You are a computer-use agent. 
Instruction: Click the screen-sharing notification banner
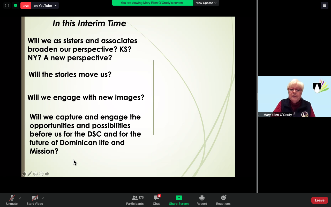click(153, 3)
